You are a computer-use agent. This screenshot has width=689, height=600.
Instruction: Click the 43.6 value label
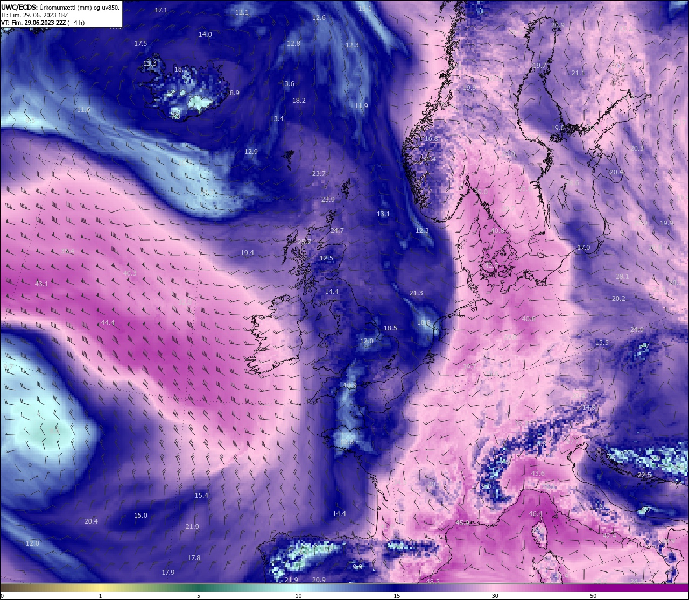(x=538, y=474)
